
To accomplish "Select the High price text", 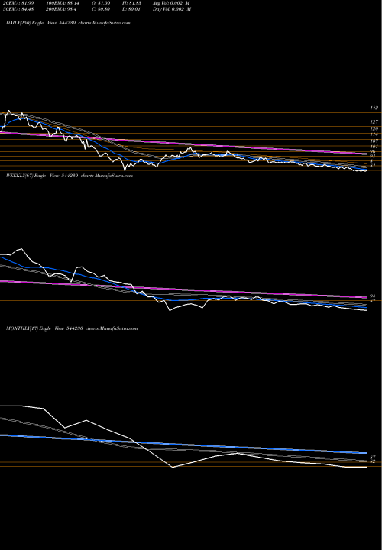I will (131, 3).
